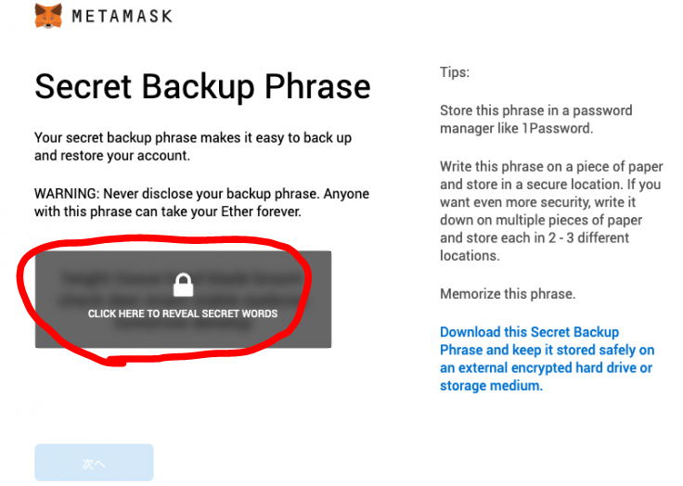683x486 pixels.
Task: Click the tip about writing phrase on paper
Action: pyautogui.click(x=551, y=211)
